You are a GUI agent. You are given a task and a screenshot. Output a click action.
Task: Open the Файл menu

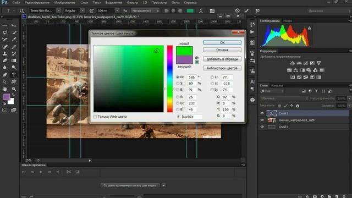coord(16,3)
